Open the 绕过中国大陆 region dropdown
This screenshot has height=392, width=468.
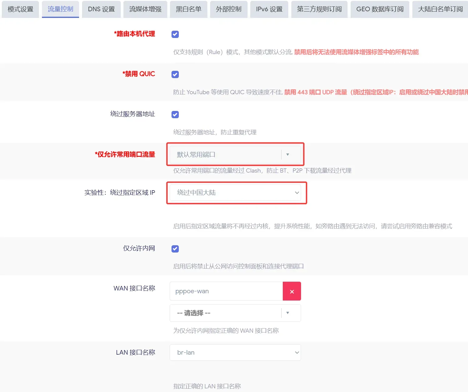[235, 193]
